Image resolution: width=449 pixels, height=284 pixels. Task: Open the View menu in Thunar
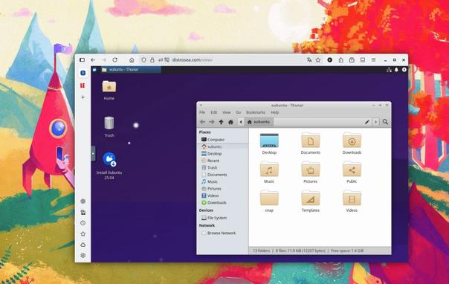pos(226,112)
